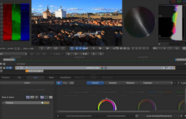Click the second keyframe diamond button with a dash
Screen dimensions: 186x119
pos(76,54)
